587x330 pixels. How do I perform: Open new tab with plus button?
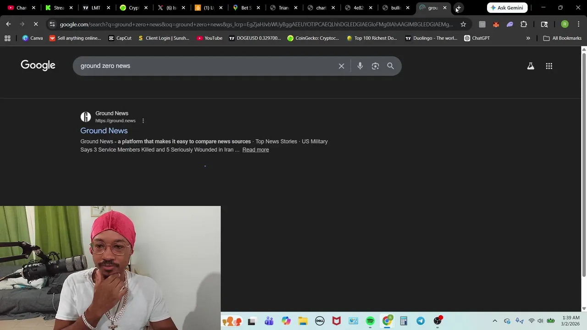coord(458,8)
